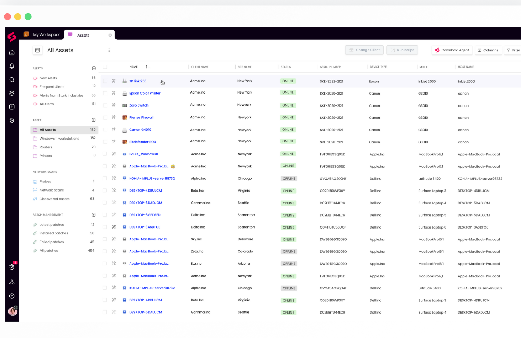Click the add (+) icon in the left sidebar
Image resolution: width=521 pixels, height=347 pixels.
coord(12,107)
